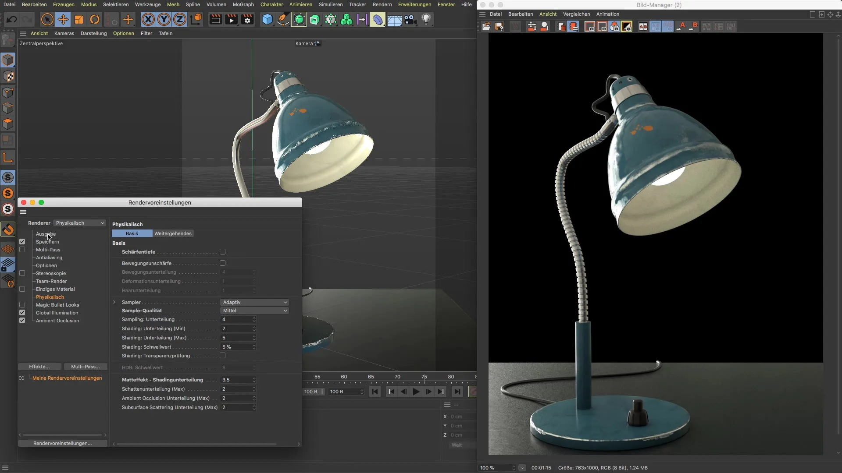Select Ausgabe in settings list
The image size is (842, 473).
tap(46, 234)
